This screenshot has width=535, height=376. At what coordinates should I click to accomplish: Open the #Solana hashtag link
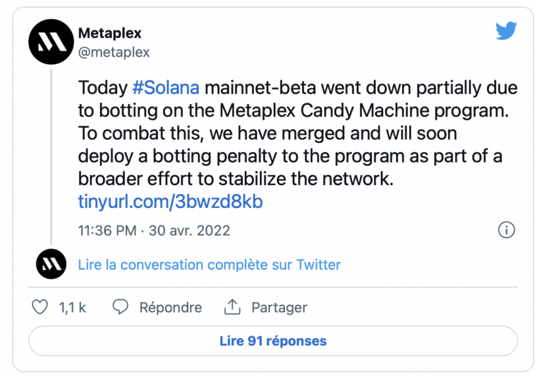point(166,88)
